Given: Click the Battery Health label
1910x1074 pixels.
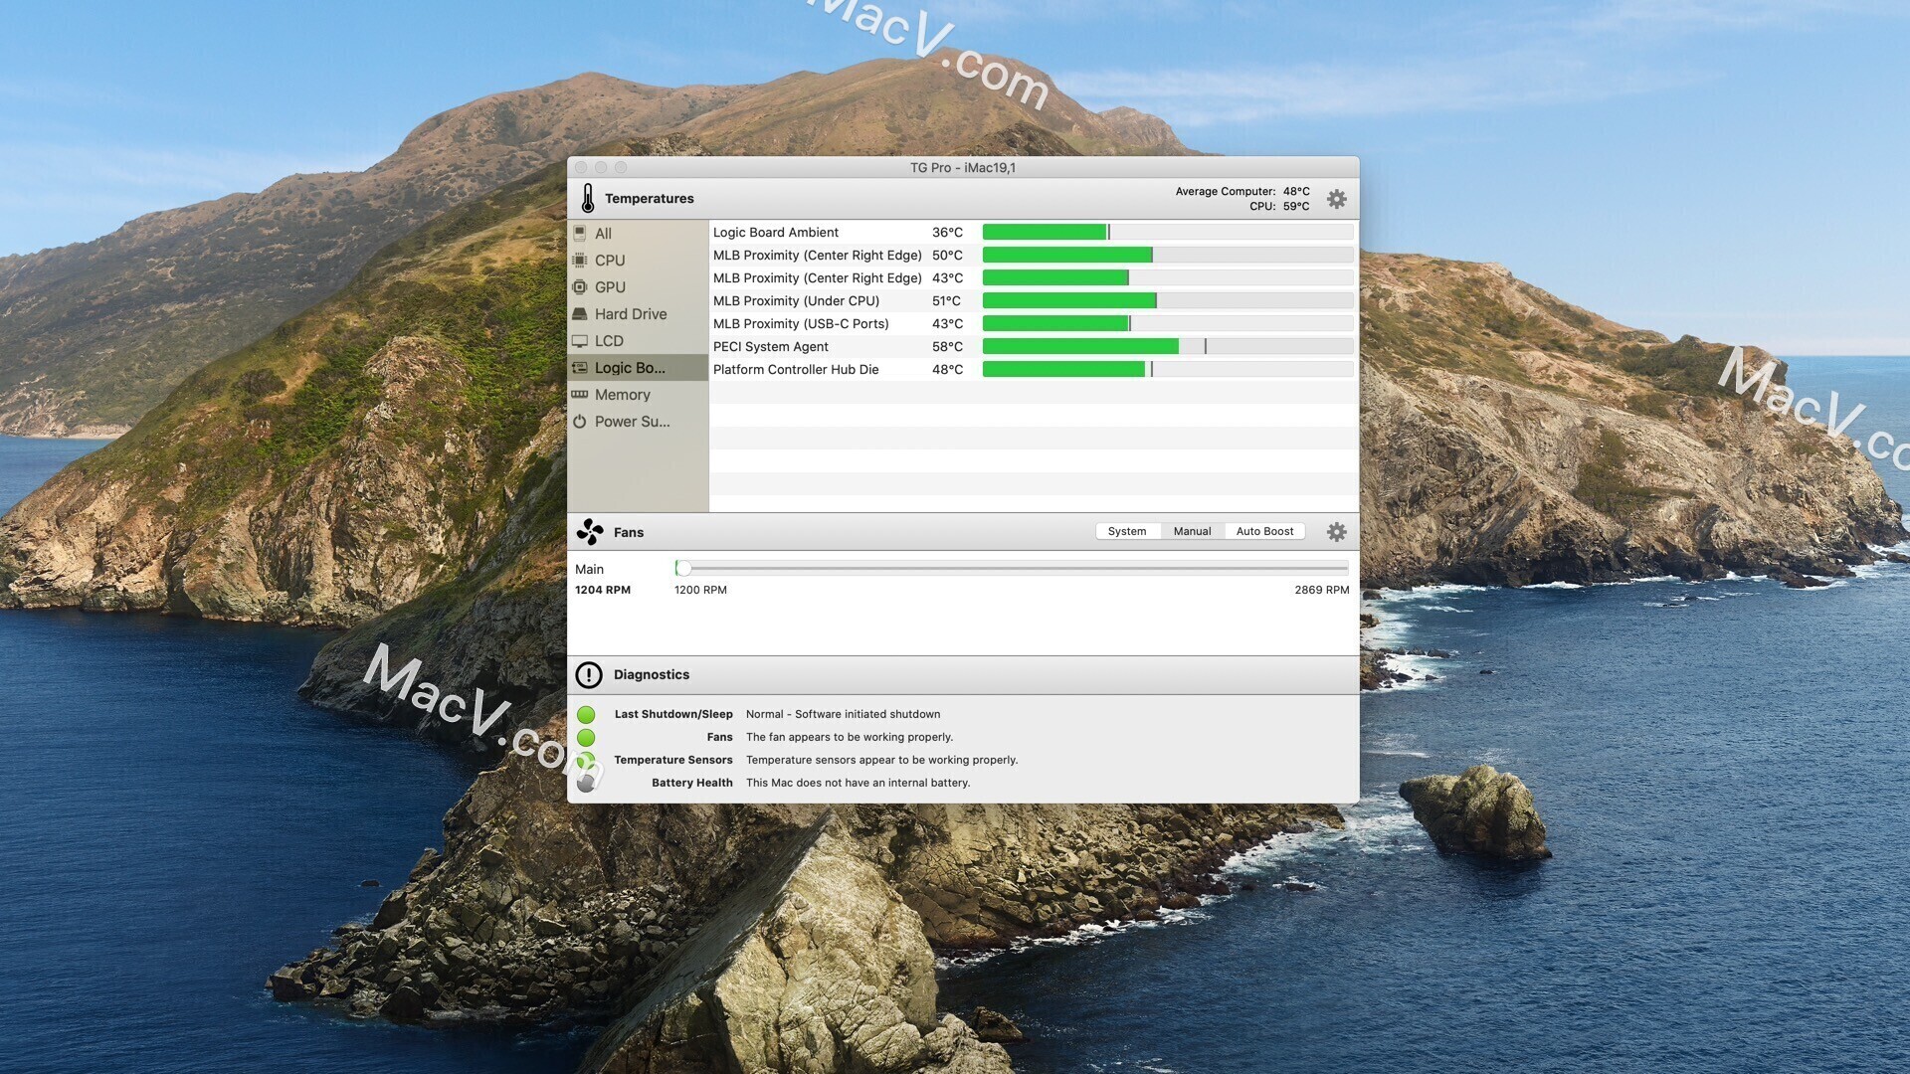Looking at the screenshot, I should [x=692, y=783].
